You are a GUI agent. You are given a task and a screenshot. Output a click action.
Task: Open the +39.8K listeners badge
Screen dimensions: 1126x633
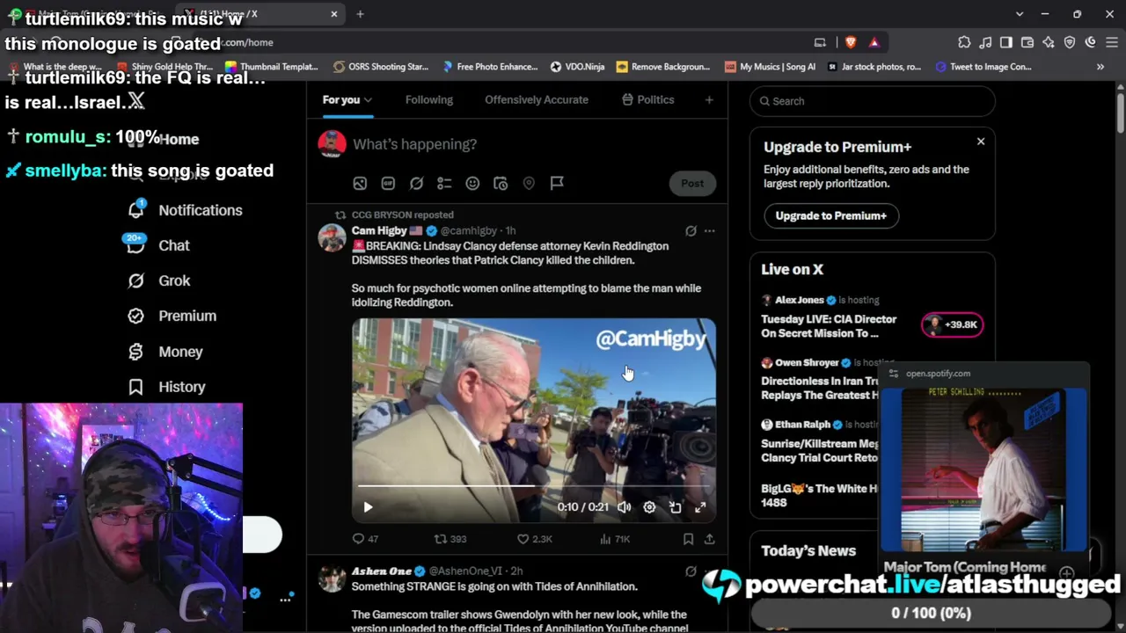coord(952,324)
